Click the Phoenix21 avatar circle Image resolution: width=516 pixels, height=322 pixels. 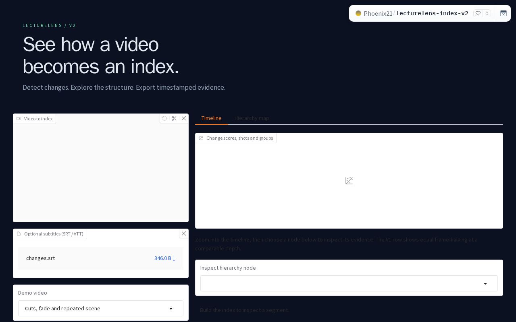pyautogui.click(x=358, y=13)
